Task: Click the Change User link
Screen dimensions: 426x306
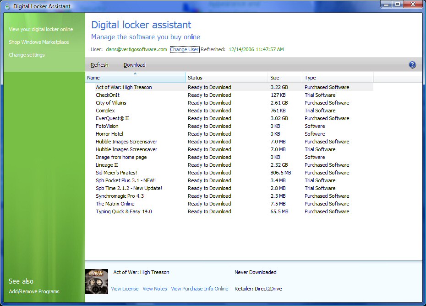Action: pos(185,49)
